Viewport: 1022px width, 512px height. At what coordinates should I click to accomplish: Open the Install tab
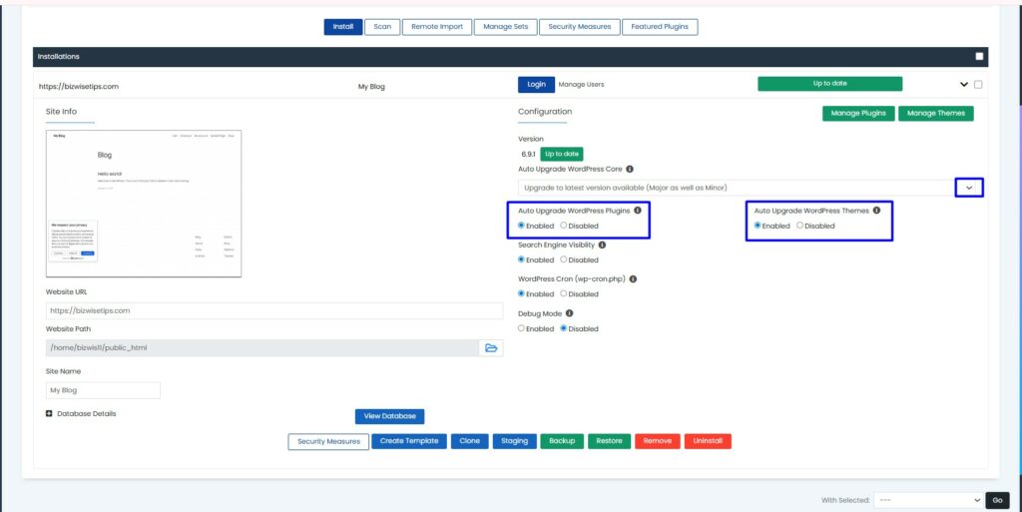click(x=343, y=27)
